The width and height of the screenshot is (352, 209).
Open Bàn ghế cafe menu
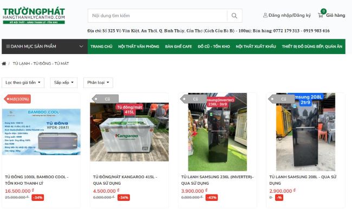(x=178, y=46)
